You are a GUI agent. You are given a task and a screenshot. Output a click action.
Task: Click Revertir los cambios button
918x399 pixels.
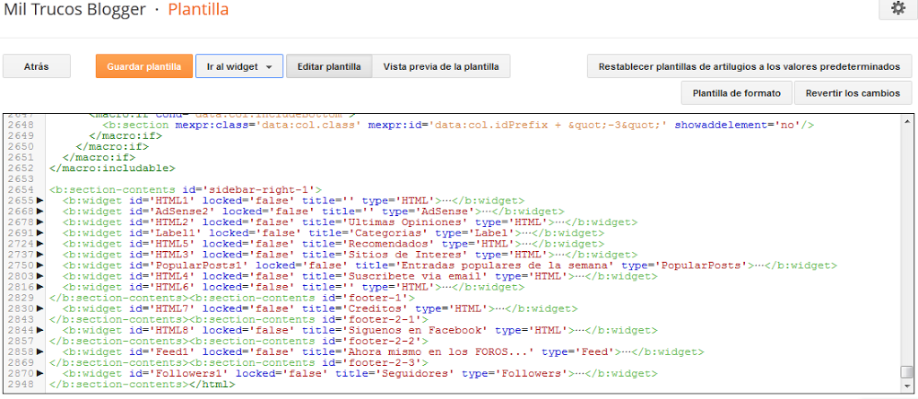pos(853,92)
